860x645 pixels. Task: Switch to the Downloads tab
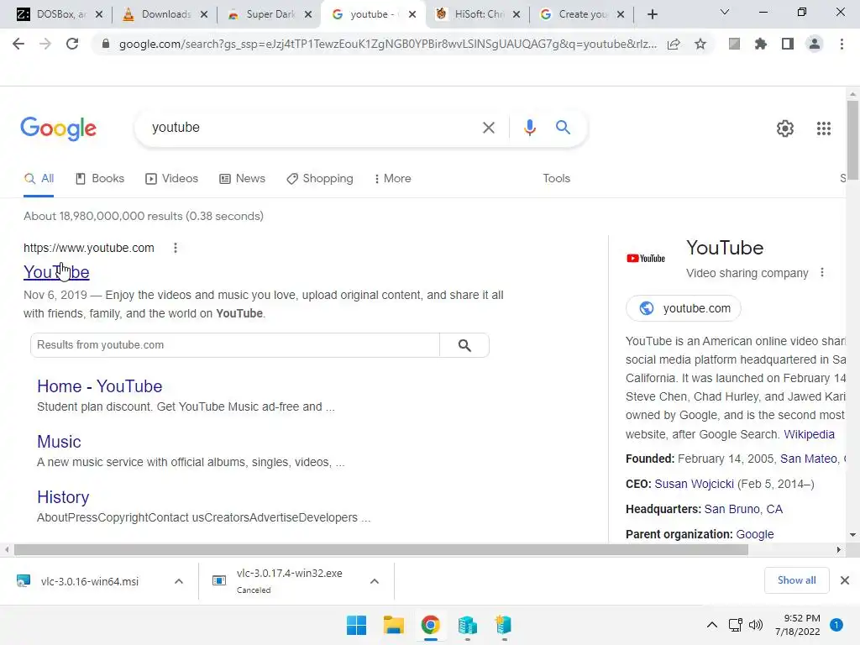[165, 14]
